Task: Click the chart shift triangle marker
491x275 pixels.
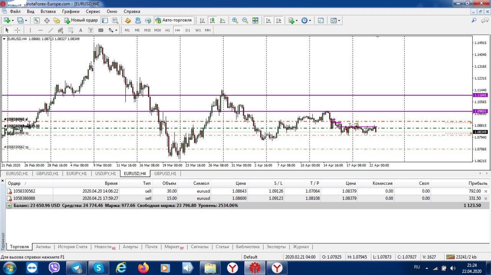Action: pos(378,37)
